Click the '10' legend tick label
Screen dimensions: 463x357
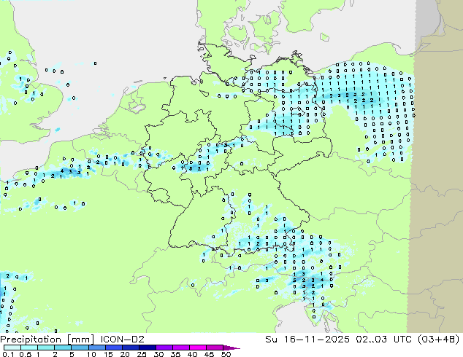click(x=91, y=354)
